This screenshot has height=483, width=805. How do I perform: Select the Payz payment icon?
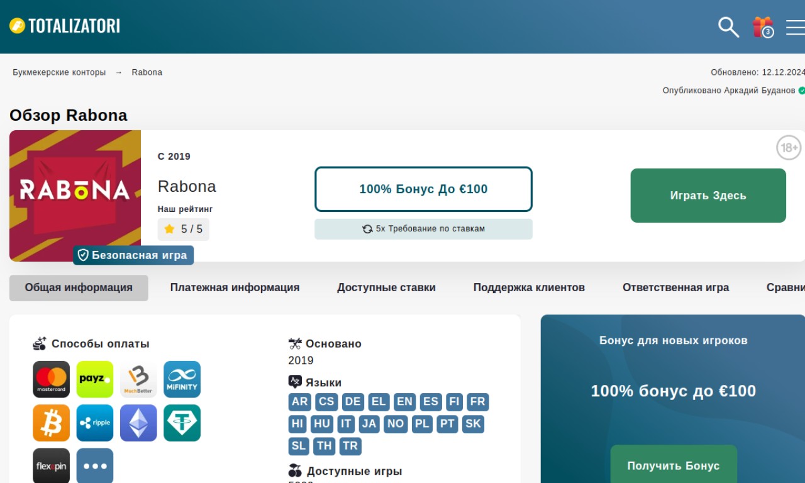coord(95,379)
